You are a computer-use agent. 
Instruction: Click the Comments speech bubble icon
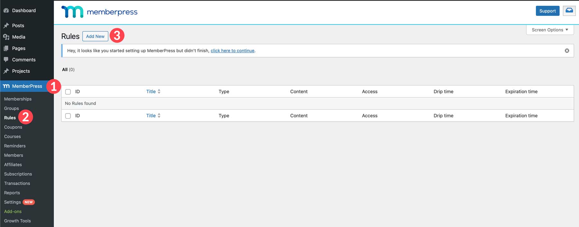[6, 60]
